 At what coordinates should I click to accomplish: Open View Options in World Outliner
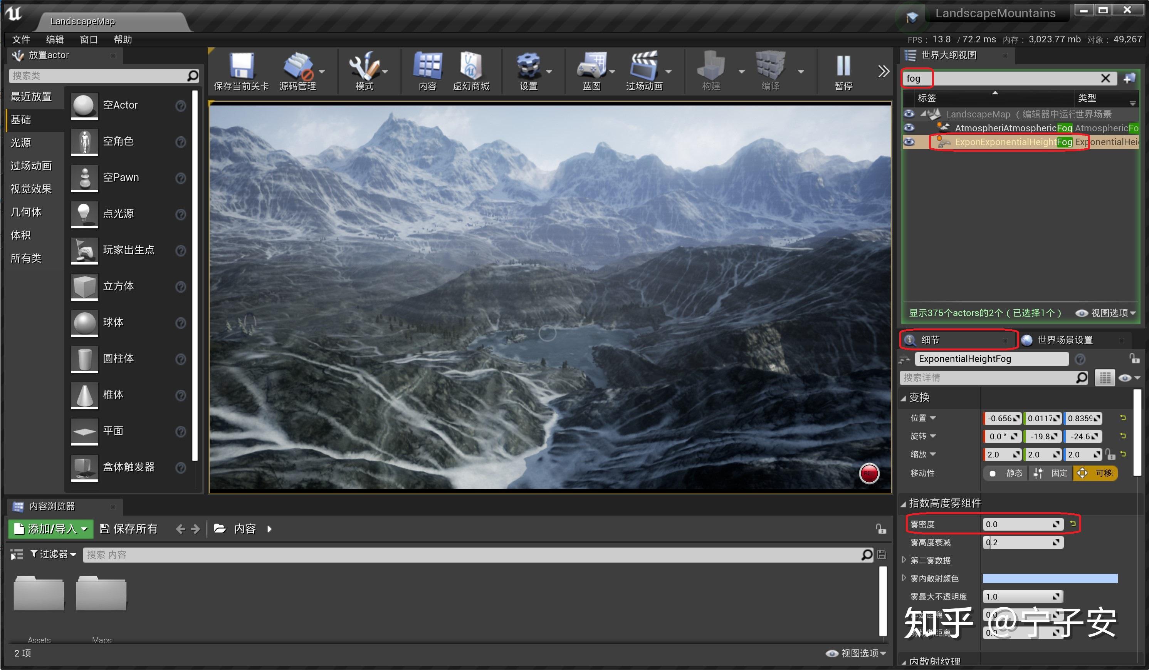point(1105,313)
